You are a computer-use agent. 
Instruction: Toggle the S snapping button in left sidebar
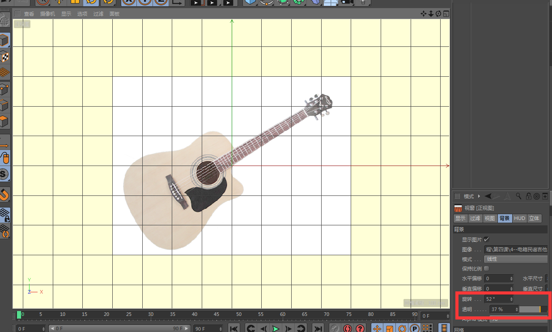click(4, 174)
